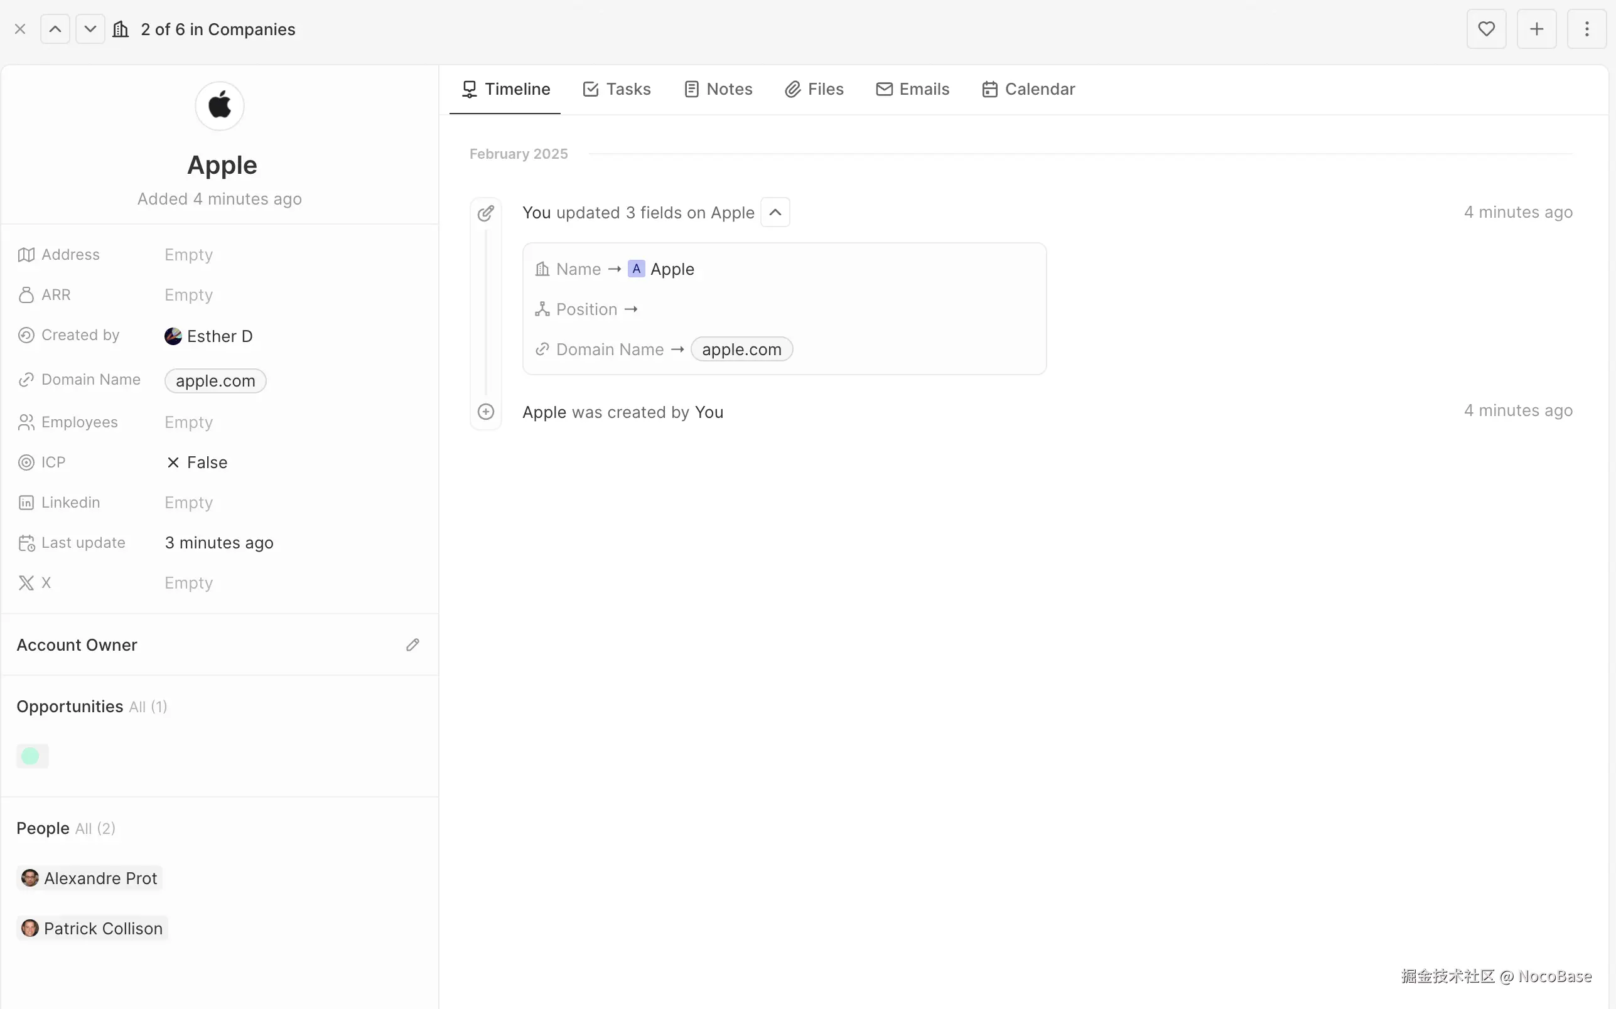
Task: Go to next company record
Action: click(x=90, y=29)
